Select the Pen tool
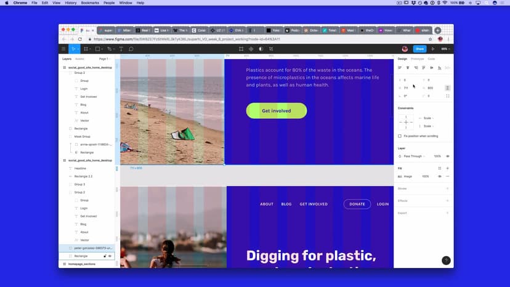The height and width of the screenshot is (287, 510). (109, 49)
